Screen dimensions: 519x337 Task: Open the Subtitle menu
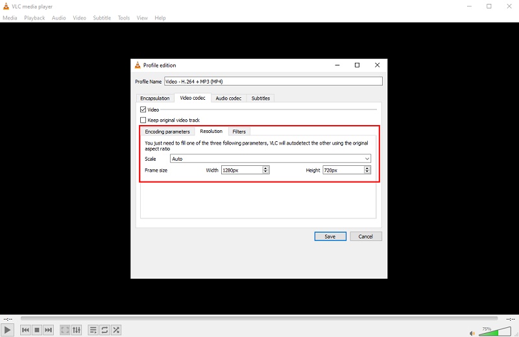tap(102, 18)
